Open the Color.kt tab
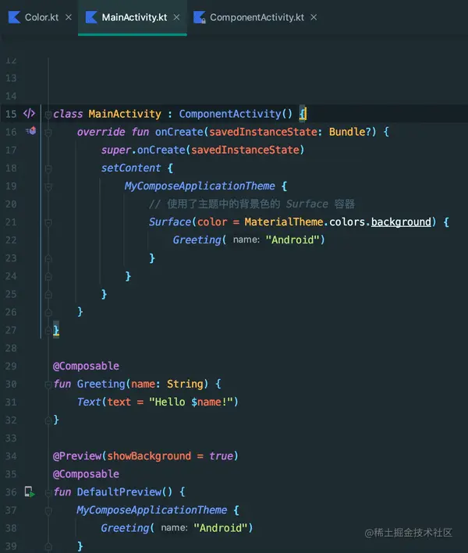This screenshot has width=468, height=553. point(40,17)
